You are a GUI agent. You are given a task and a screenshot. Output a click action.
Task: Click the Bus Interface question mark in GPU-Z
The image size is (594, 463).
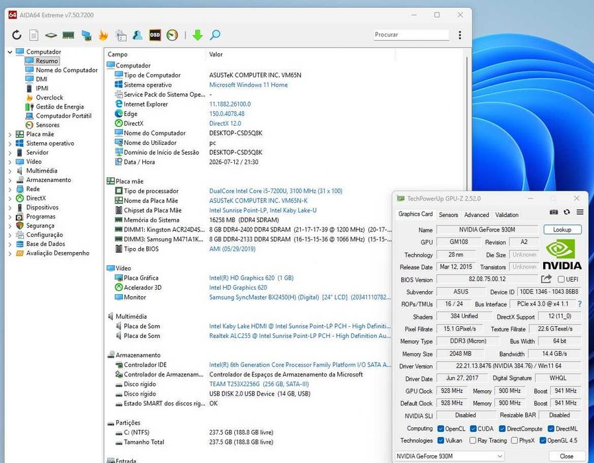coord(579,304)
